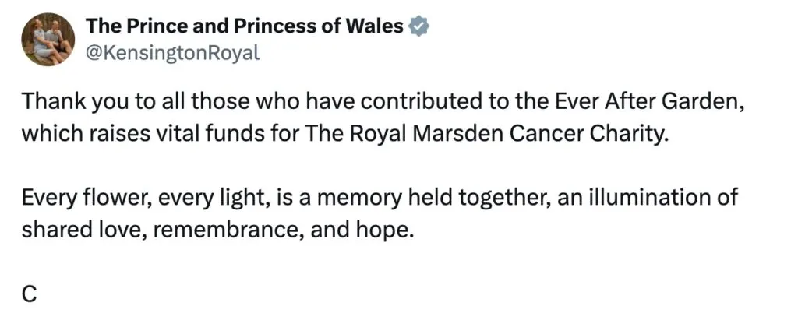Open The Prince and Princess of Wales profile
Screen dimensions: 798x320
pyautogui.click(x=245, y=26)
